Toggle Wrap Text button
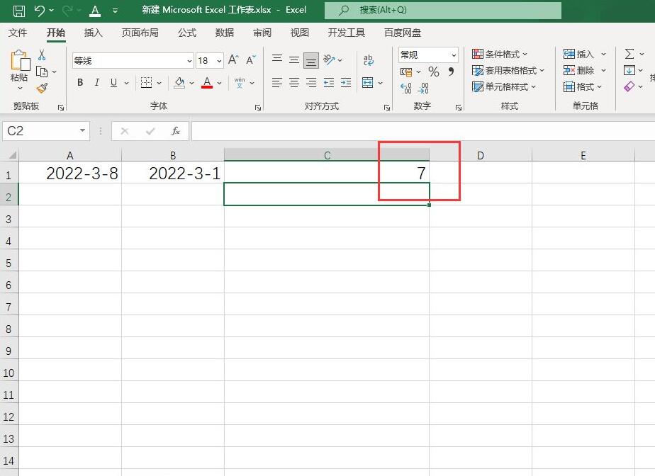This screenshot has height=476, width=655. point(368,60)
